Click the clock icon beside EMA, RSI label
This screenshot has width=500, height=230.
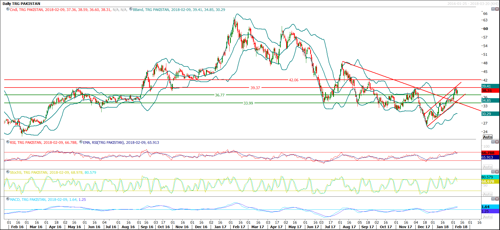[81, 142]
